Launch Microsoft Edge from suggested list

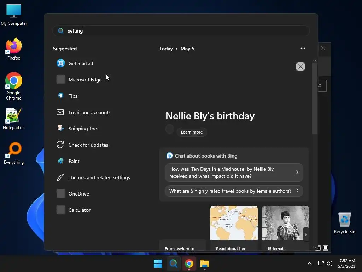click(79, 80)
